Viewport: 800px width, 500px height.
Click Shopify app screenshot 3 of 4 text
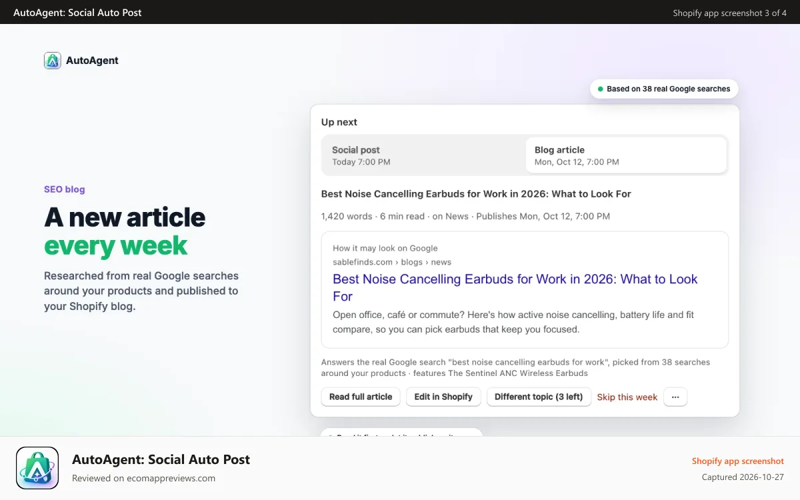729,13
